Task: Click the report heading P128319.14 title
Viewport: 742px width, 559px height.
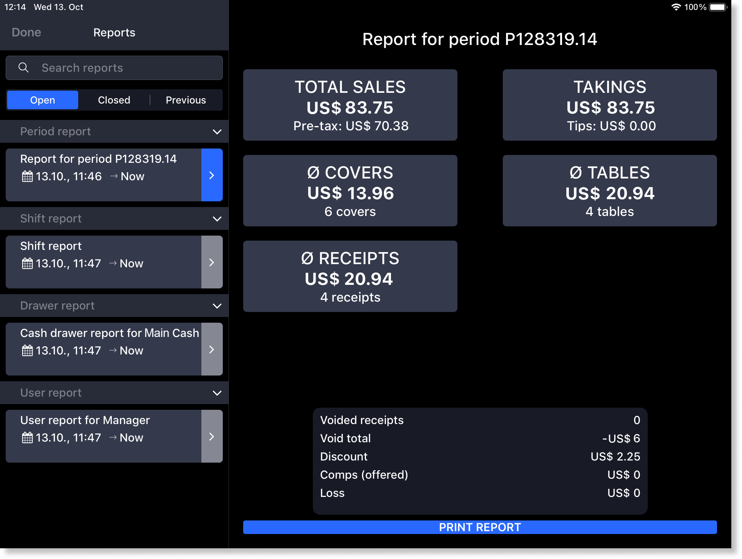Action: (x=480, y=39)
